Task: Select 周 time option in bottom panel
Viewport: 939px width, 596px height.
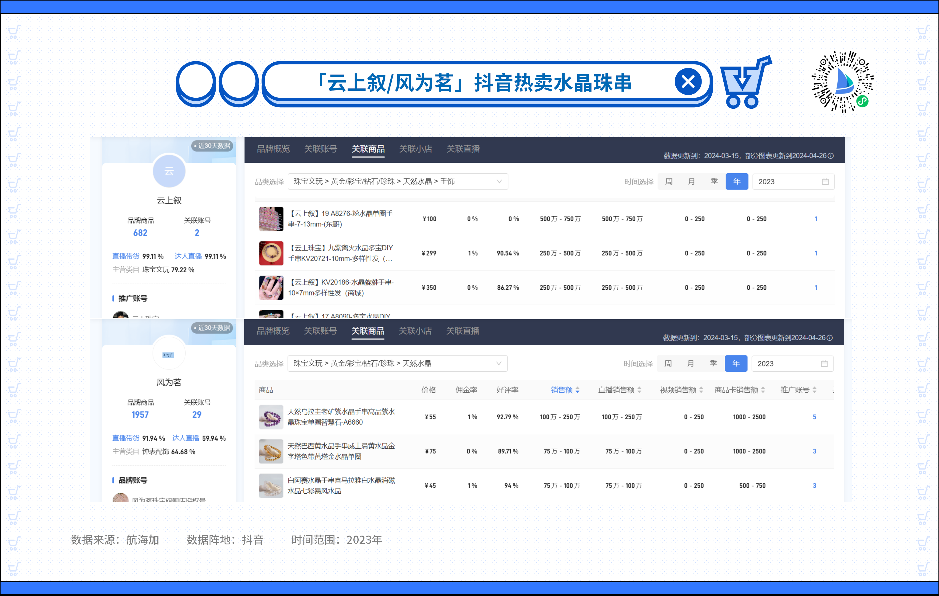Action: pyautogui.click(x=668, y=364)
